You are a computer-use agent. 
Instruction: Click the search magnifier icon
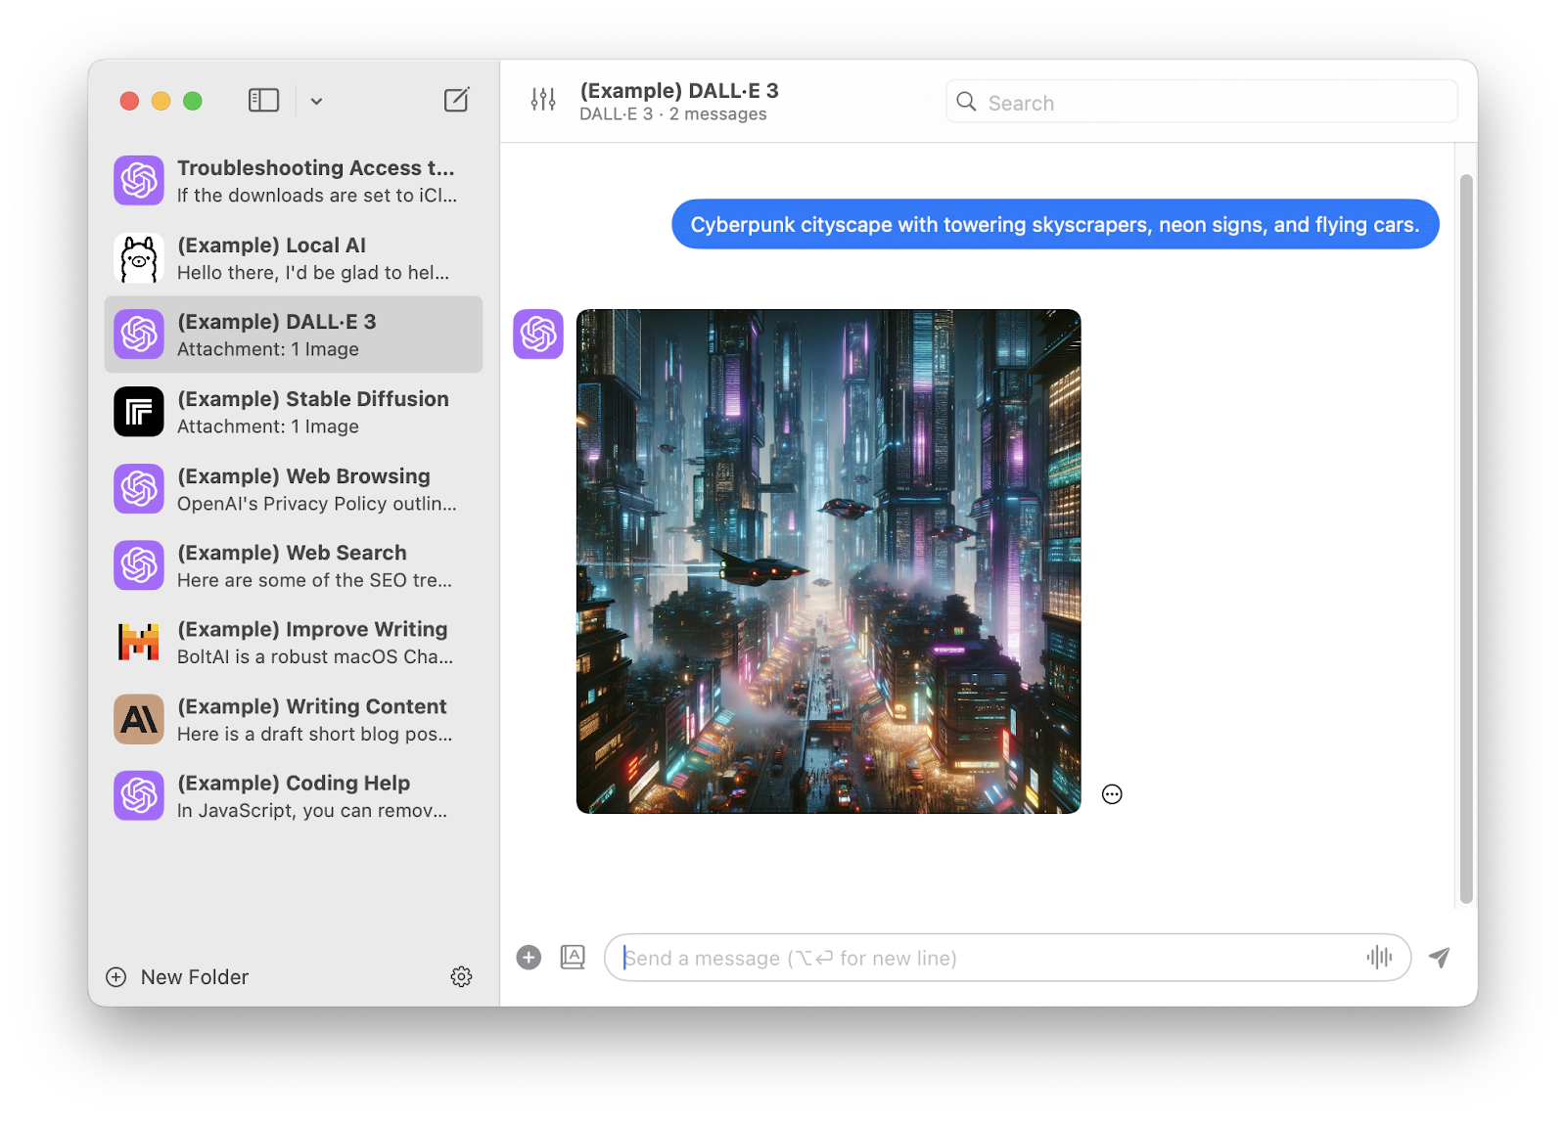966,102
